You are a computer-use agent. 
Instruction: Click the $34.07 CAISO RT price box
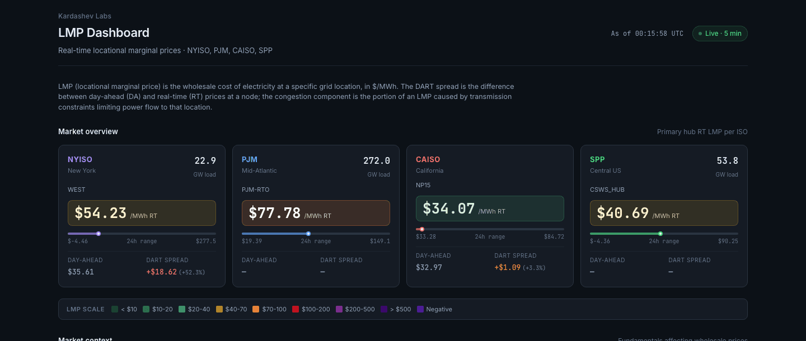pos(490,209)
